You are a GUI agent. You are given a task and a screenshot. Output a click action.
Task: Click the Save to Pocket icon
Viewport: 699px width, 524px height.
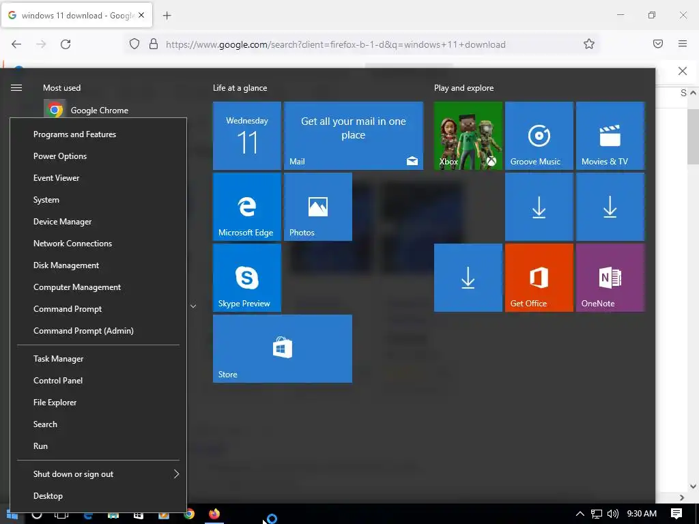[x=658, y=44]
